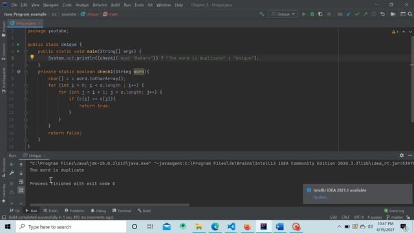
Task: Click up the stack trace arrow
Action: 21,164
